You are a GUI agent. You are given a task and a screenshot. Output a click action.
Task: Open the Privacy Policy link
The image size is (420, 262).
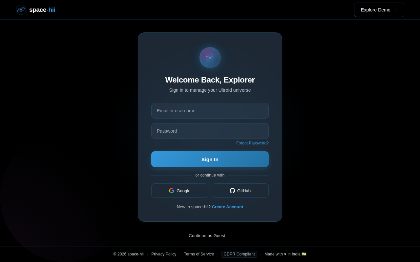pos(164,254)
